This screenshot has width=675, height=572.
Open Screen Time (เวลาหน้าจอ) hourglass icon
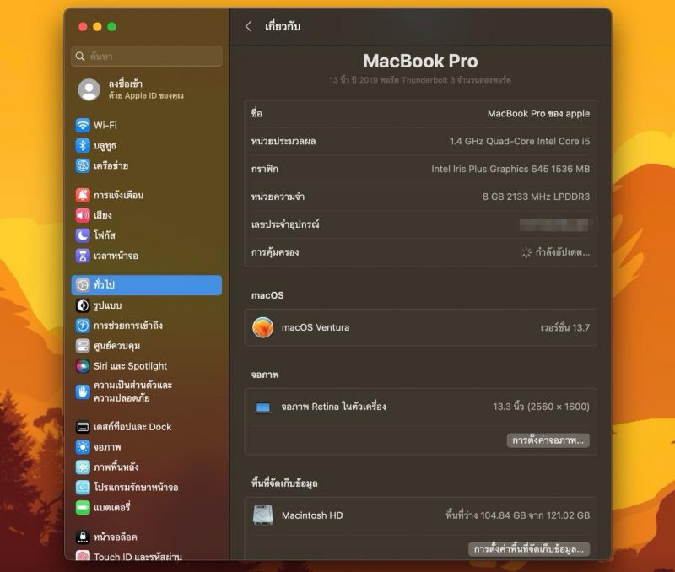coord(83,256)
